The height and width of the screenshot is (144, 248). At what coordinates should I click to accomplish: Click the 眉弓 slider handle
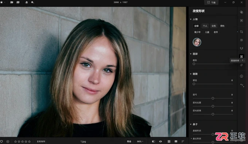coord(213,98)
